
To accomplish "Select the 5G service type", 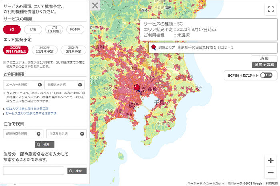I will 12,30.
